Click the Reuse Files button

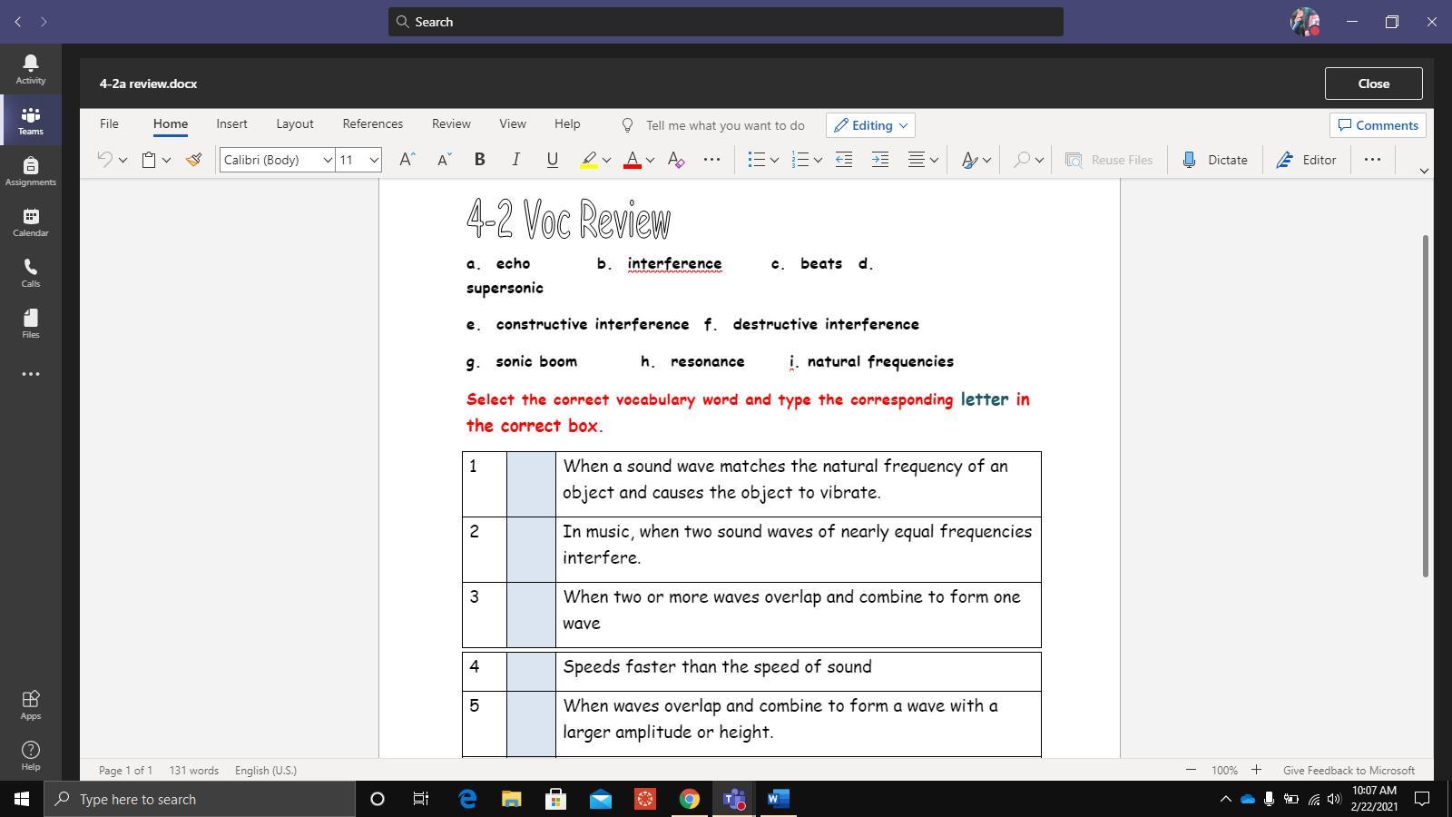pyautogui.click(x=1109, y=160)
